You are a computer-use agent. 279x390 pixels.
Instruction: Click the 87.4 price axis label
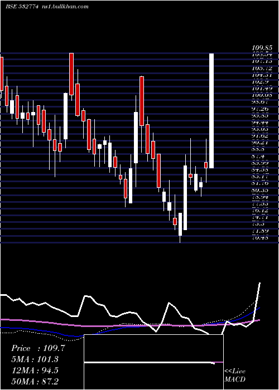tap(258, 156)
